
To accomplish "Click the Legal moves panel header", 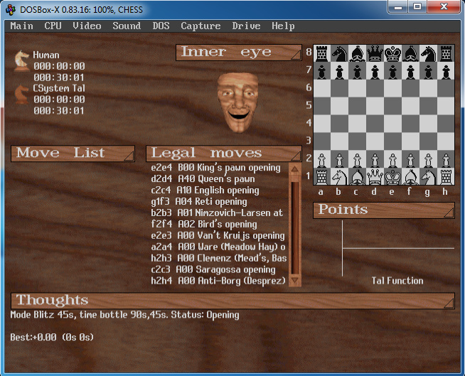I will [x=224, y=154].
